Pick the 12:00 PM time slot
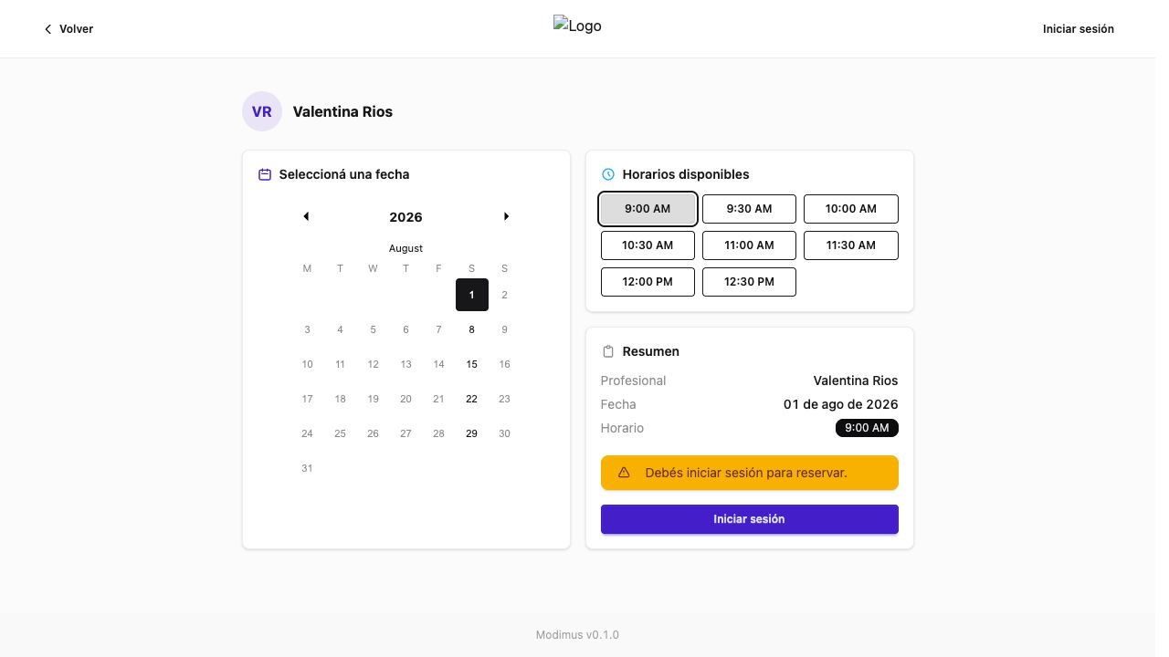This screenshot has height=657, width=1169. click(x=648, y=282)
